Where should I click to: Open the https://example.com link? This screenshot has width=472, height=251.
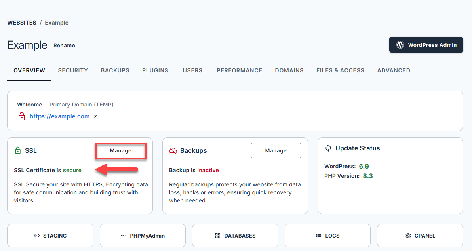(x=60, y=116)
